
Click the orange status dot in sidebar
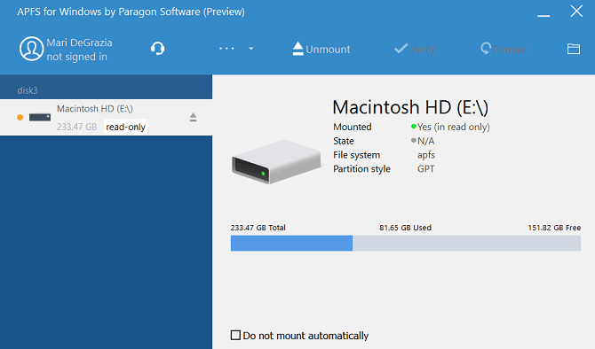20,117
